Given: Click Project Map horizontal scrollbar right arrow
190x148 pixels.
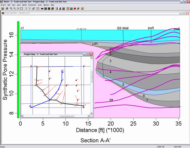Looking at the screenshot, I should tap(89, 116).
